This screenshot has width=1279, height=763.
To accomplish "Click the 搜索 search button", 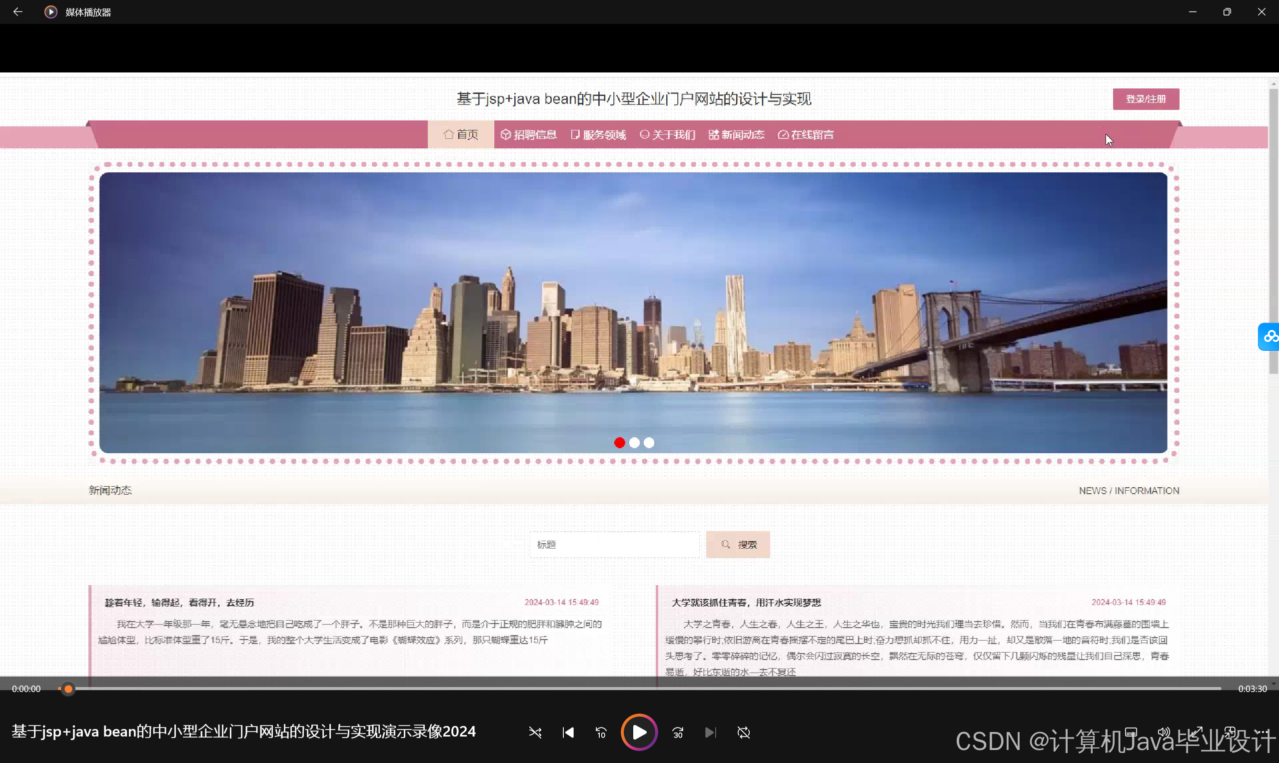I will coord(738,545).
